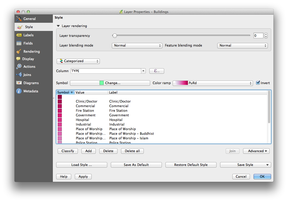Screen dimensions: 288x202
Task: Click the expression editor epsilon button
Action: tap(157, 71)
